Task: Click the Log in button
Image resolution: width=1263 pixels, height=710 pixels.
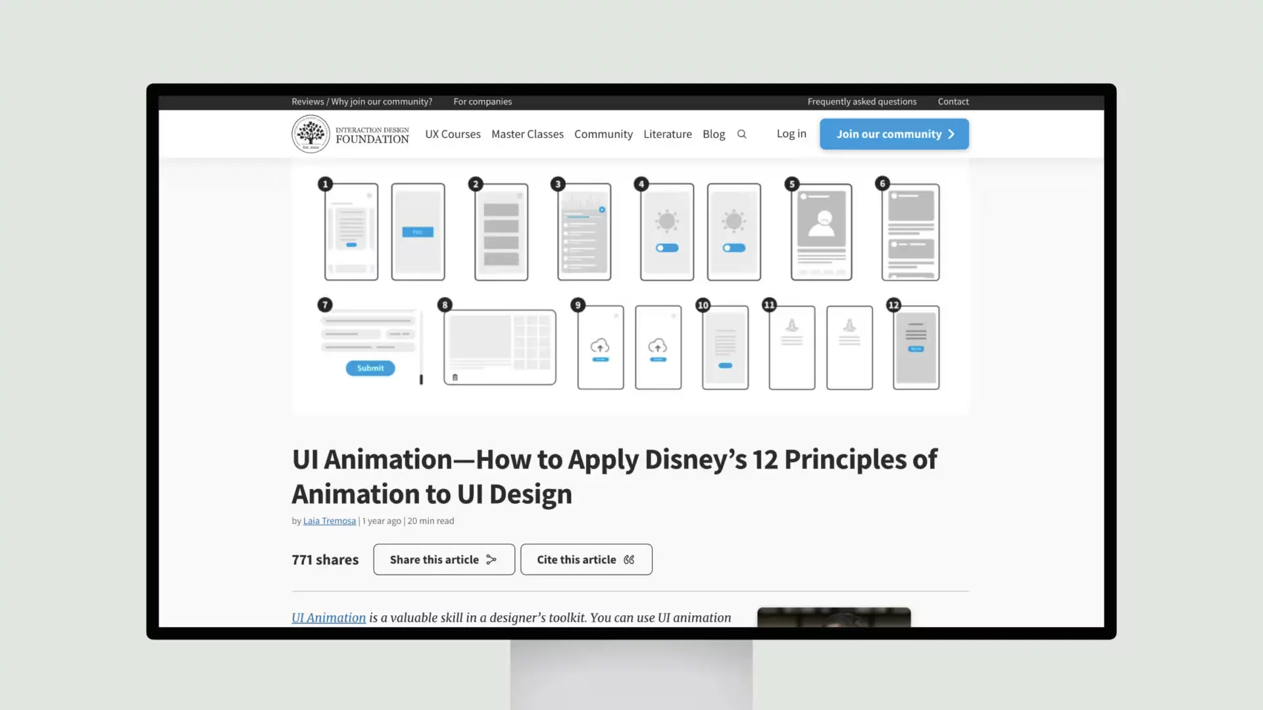Action: 791,133
